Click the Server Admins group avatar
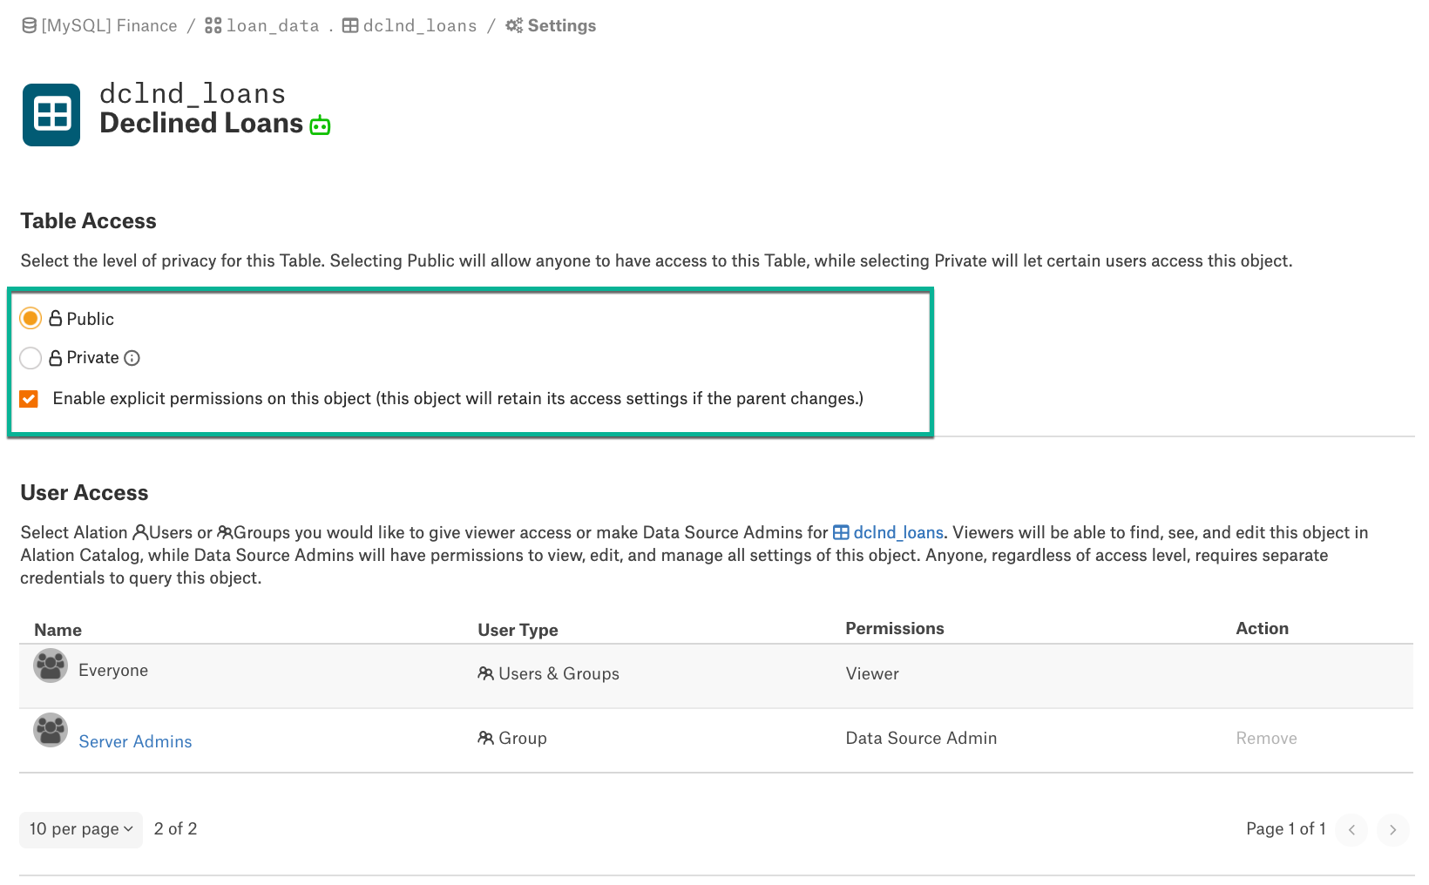This screenshot has width=1429, height=885. coord(51,730)
